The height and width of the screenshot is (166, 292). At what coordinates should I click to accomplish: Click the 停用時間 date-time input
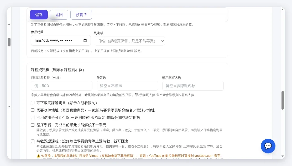click(x=61, y=40)
